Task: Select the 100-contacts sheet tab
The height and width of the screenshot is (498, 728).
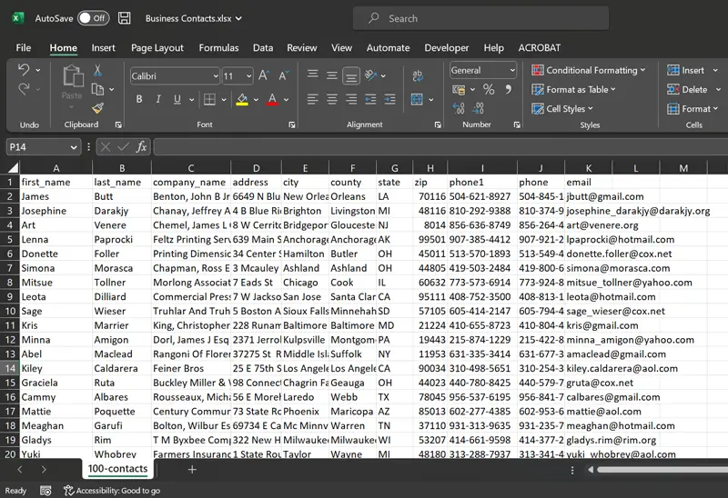Action: click(x=117, y=469)
